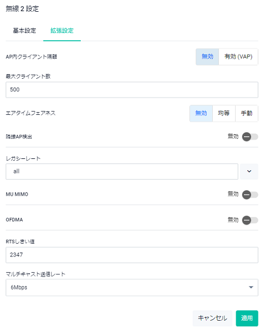Toggle the 隣接AP検出 switch
Screen dimensions: 264x329
[x=250, y=137]
